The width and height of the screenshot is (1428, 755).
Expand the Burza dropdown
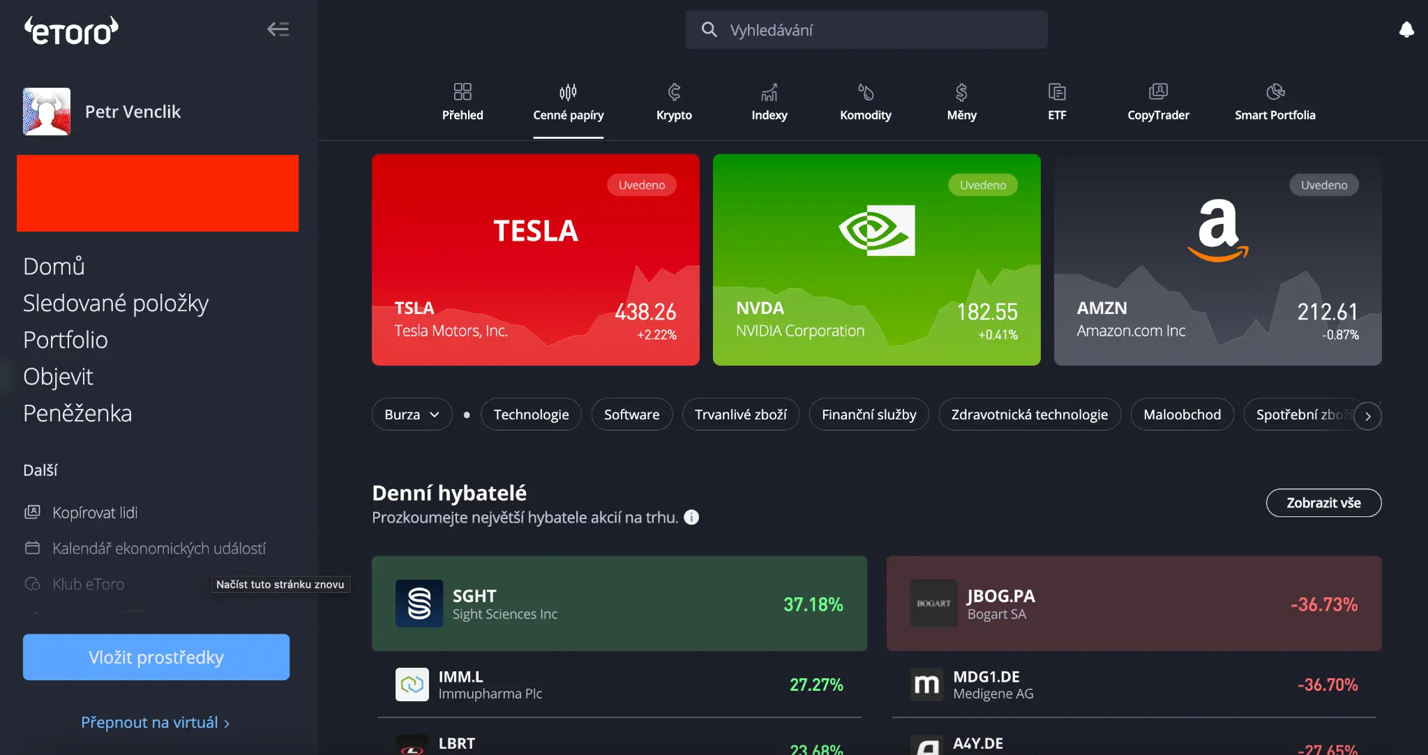tap(412, 414)
